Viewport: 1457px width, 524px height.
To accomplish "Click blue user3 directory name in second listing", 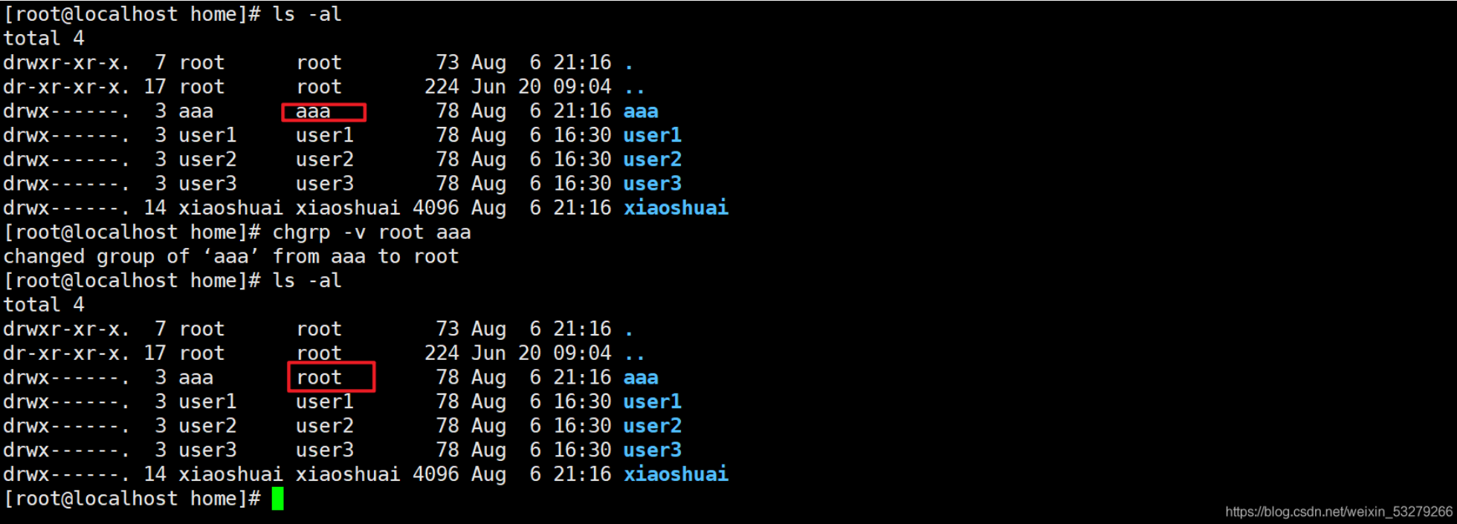I will click(x=652, y=450).
